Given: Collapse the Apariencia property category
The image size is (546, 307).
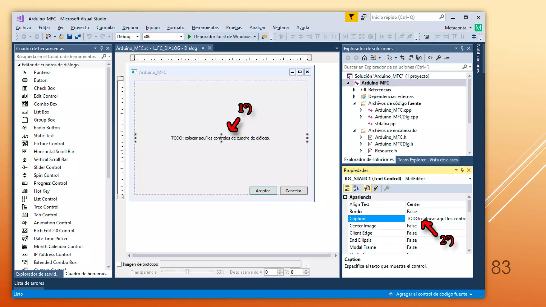Looking at the screenshot, I should tap(345, 197).
